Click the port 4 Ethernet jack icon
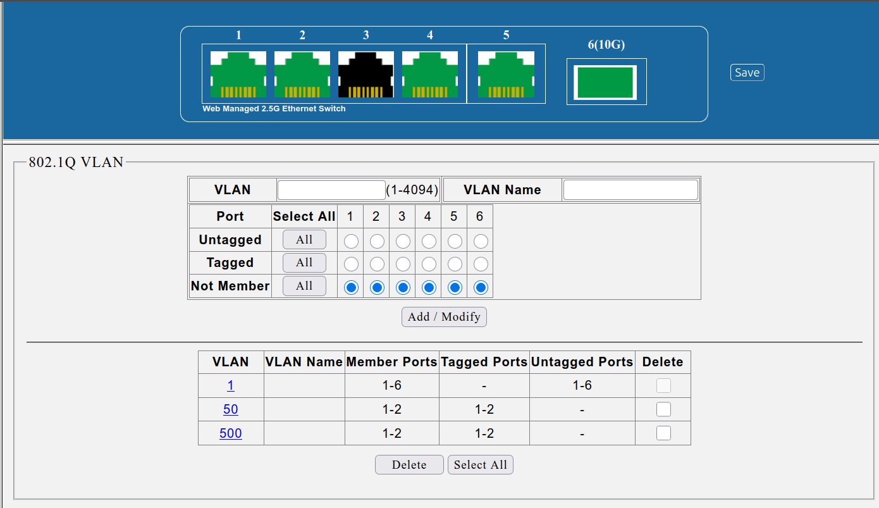Image resolution: width=879 pixels, height=508 pixels. 430,75
